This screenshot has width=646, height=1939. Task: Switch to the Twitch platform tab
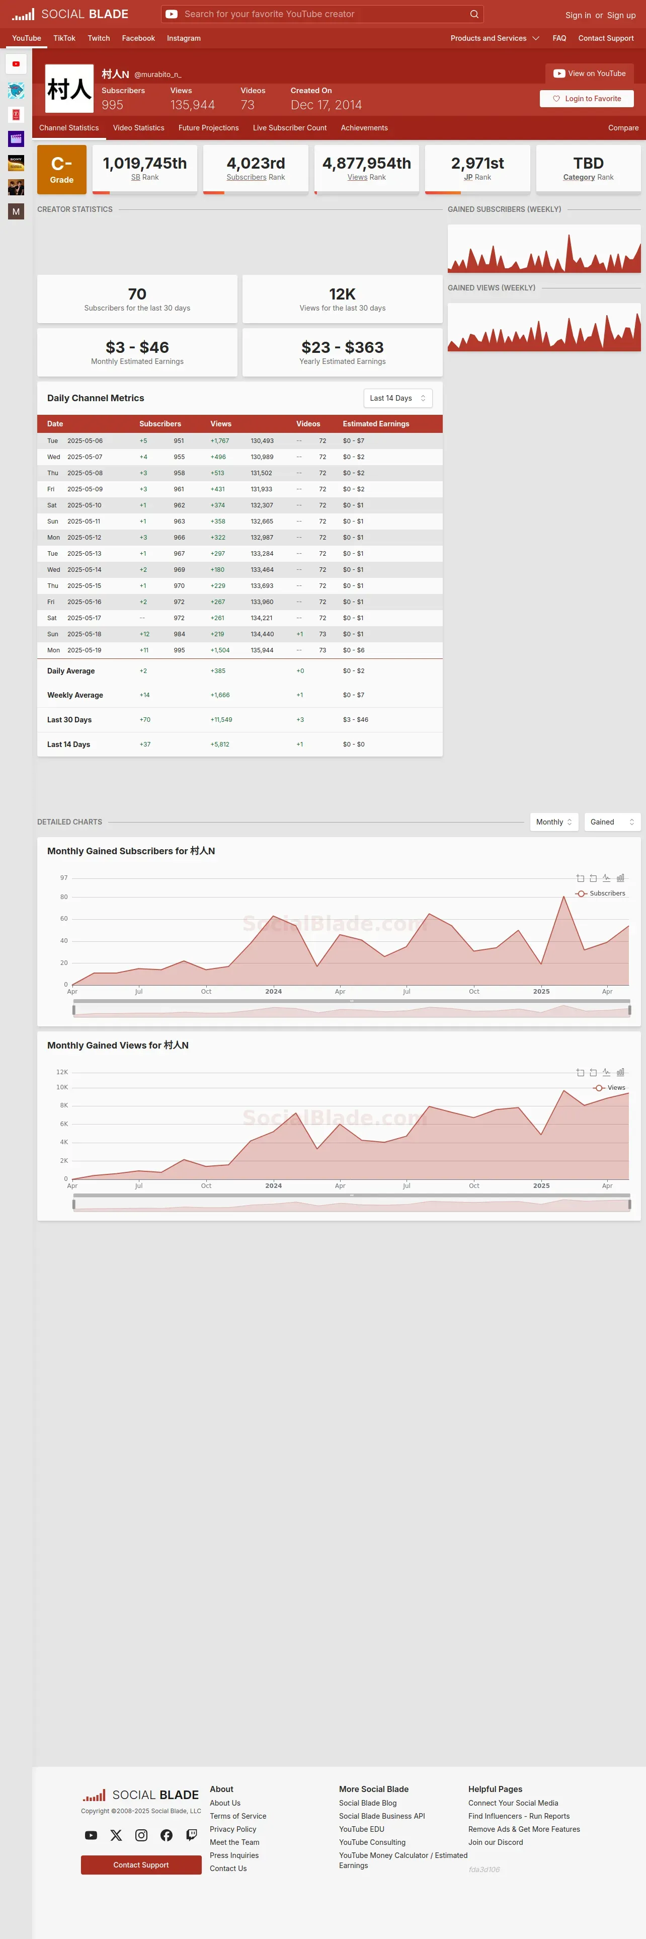point(99,38)
